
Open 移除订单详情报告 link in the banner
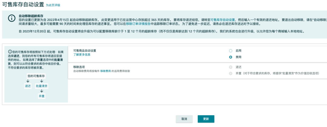click(138, 24)
